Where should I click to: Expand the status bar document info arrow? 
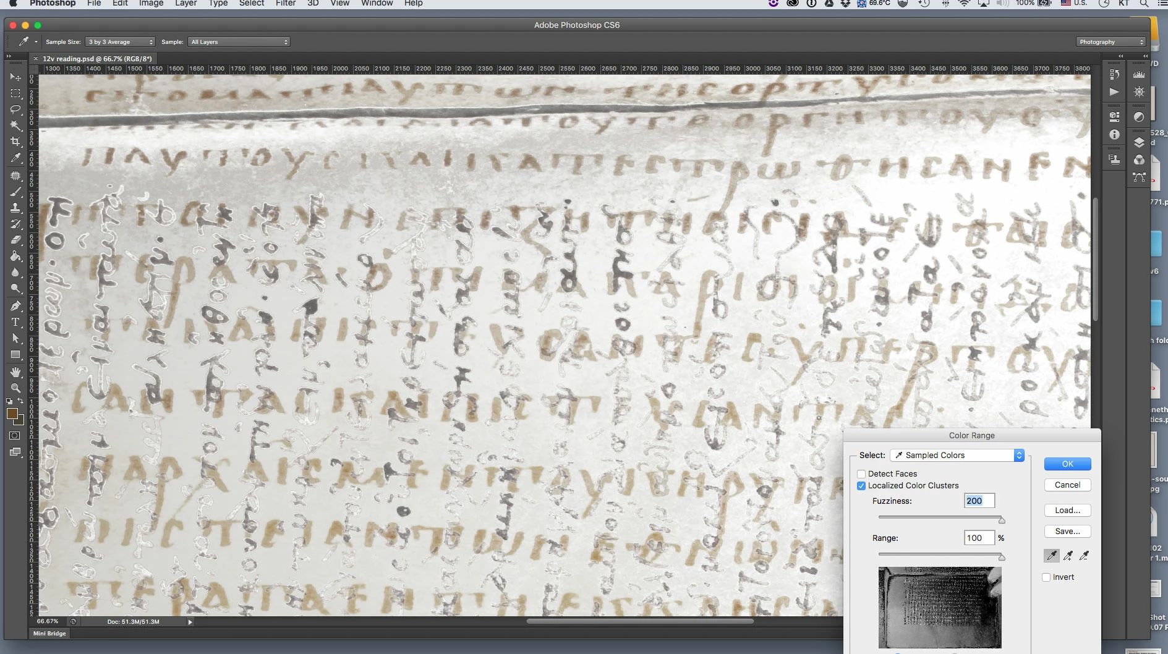pyautogui.click(x=190, y=622)
